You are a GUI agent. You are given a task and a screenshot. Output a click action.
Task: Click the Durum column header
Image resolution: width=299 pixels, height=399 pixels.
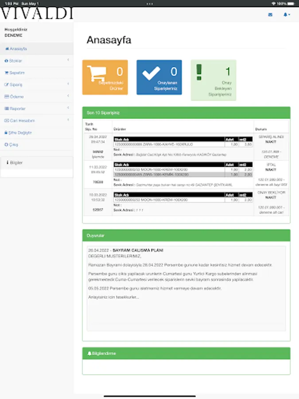pyautogui.click(x=261, y=129)
